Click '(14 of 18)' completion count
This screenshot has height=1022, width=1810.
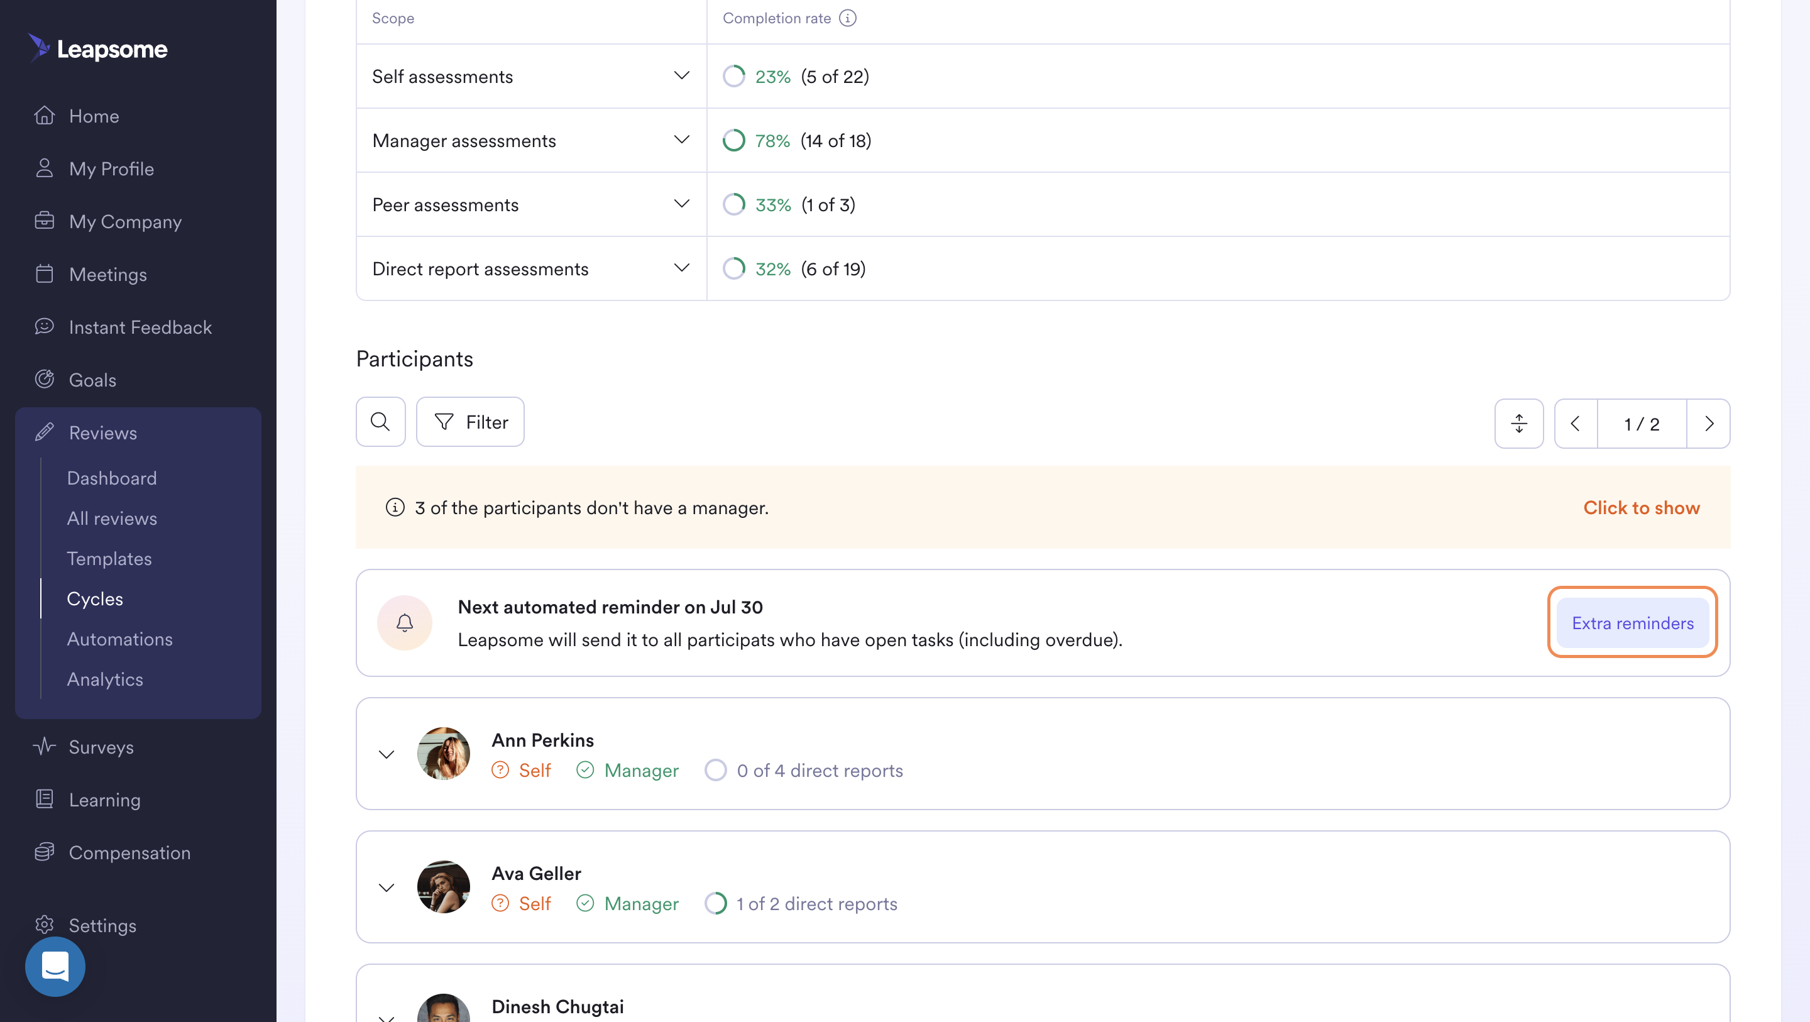click(835, 141)
